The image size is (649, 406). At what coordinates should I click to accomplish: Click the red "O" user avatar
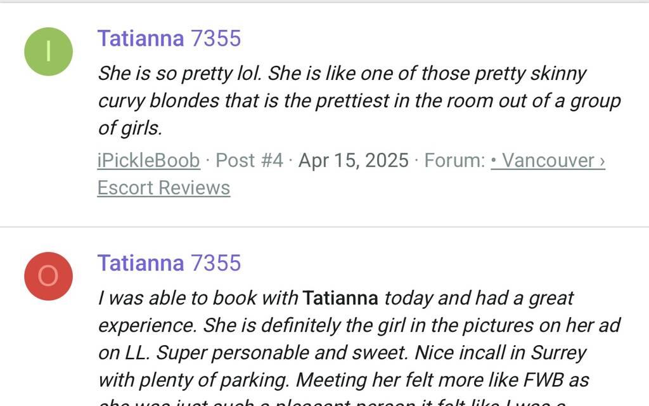pos(48,276)
